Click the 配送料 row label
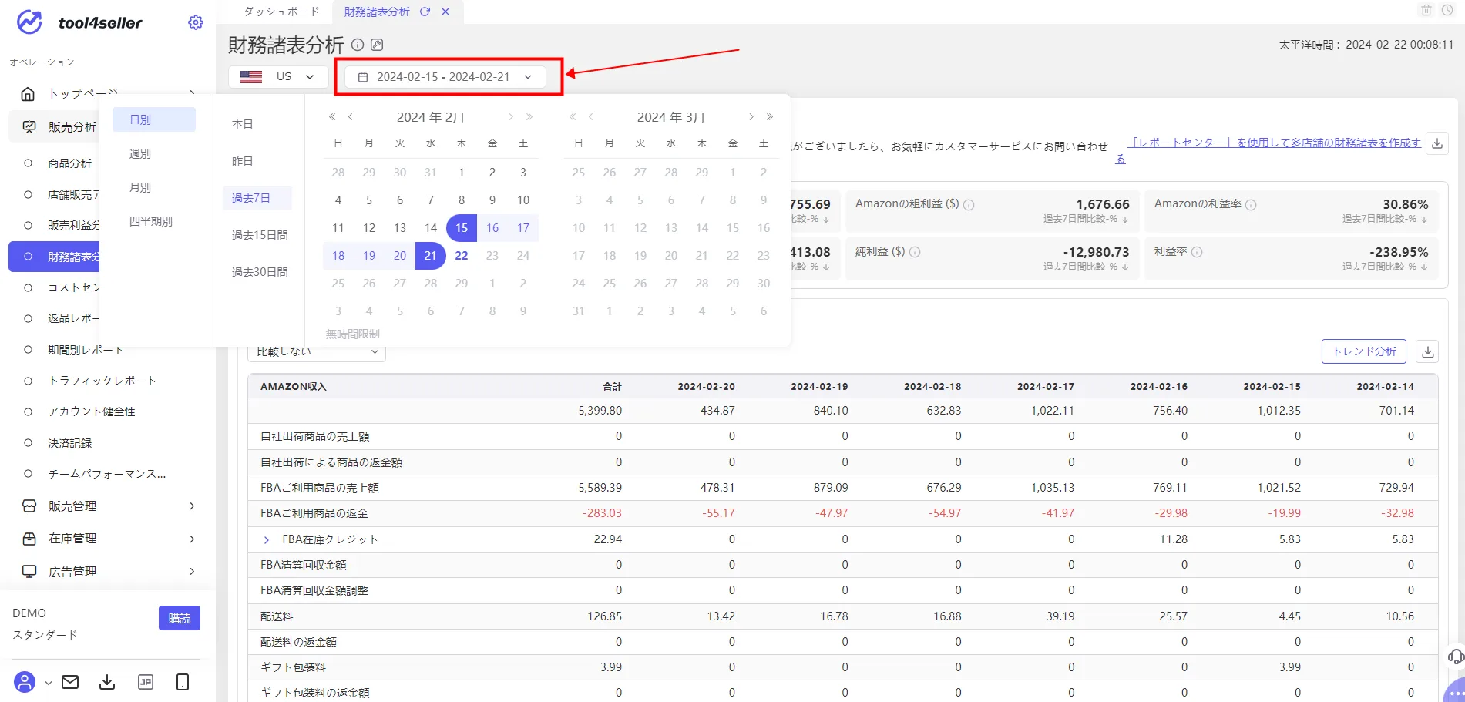Viewport: 1465px width, 702px height. tap(277, 616)
